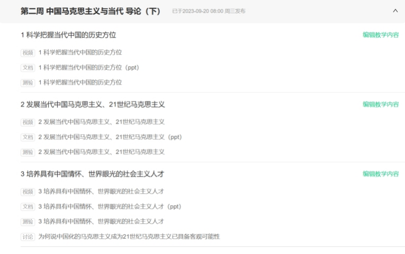Click the 测验 tag icon for 科学把握当代中国的历史方位
Screen dimensions: 405x254
pos(28,82)
